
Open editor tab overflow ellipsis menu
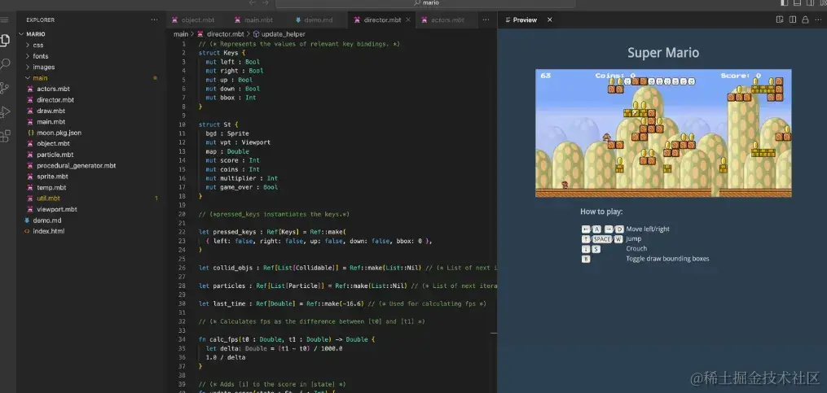pyautogui.click(x=486, y=20)
